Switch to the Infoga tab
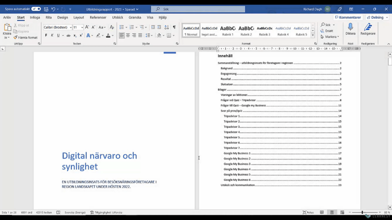Image resolution: width=392 pixels, height=220 pixels. [x=35, y=18]
